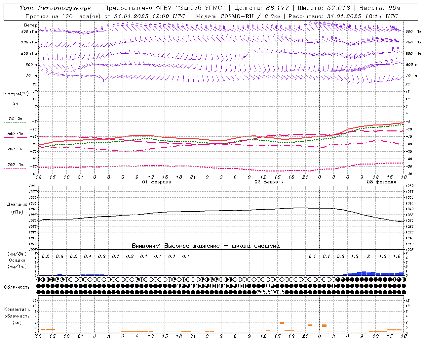Click the latitude value Широта: 57.016
This screenshot has height=339, width=423.
point(324,8)
